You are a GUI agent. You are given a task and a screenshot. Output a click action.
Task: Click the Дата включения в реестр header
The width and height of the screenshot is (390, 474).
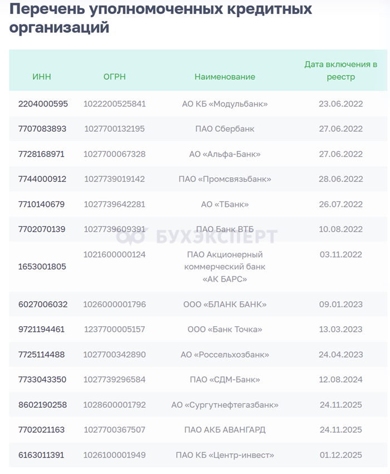click(340, 70)
